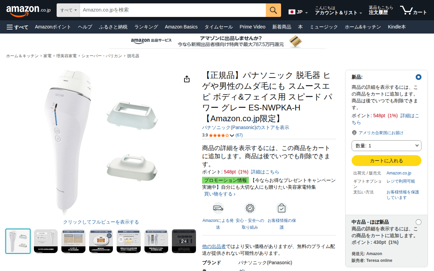434x271 pixels.
Task: Select the 中古品 - ほぼ新品 radio button
Action: coord(418,222)
